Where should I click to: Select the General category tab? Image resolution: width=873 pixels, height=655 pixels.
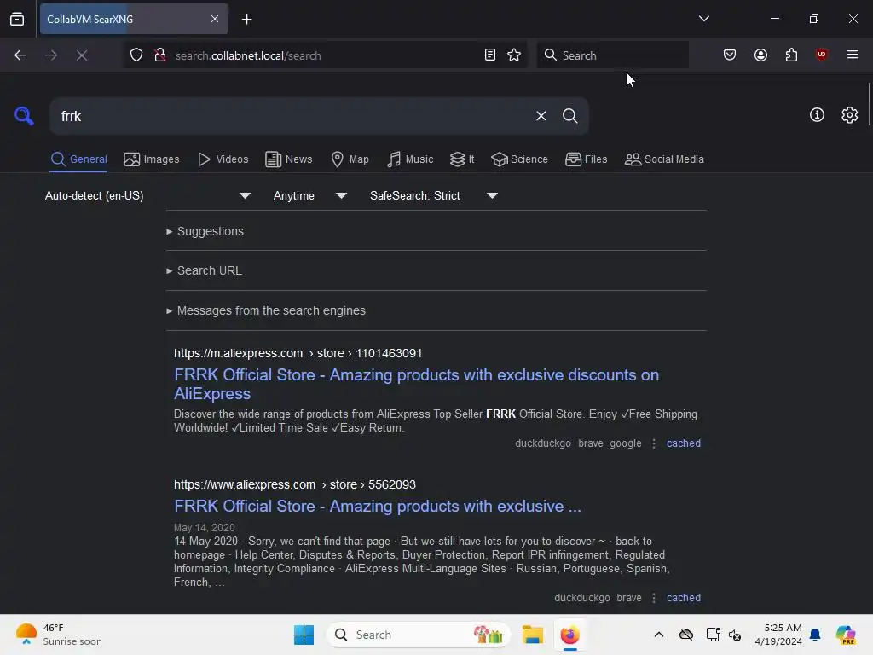pos(78,159)
